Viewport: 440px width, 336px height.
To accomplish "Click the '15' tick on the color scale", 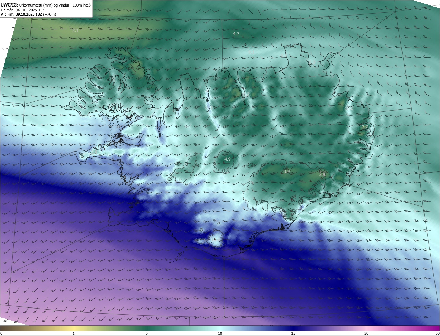I will coord(293,333).
